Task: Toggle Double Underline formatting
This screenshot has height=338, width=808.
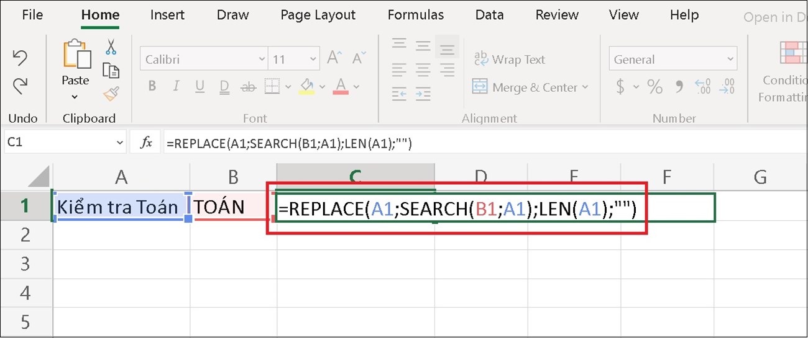Action: [x=224, y=86]
